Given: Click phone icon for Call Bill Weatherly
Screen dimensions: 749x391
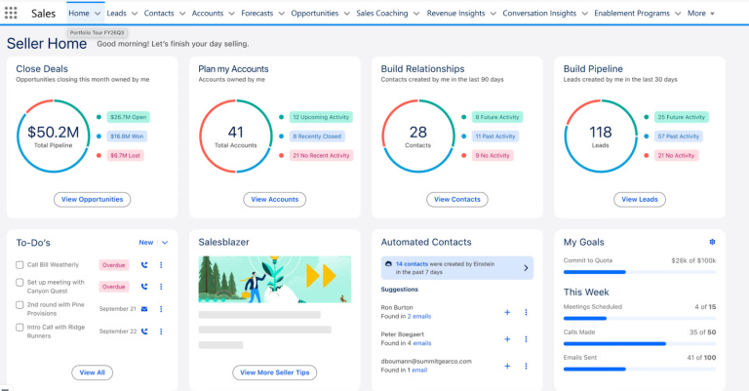Looking at the screenshot, I should coord(144,264).
